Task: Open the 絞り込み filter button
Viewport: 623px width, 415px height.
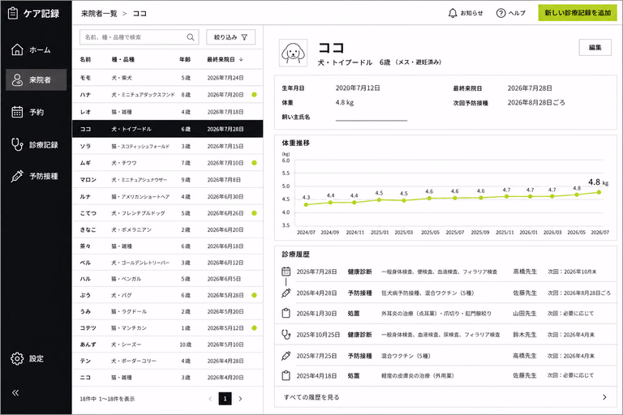Action: click(230, 37)
